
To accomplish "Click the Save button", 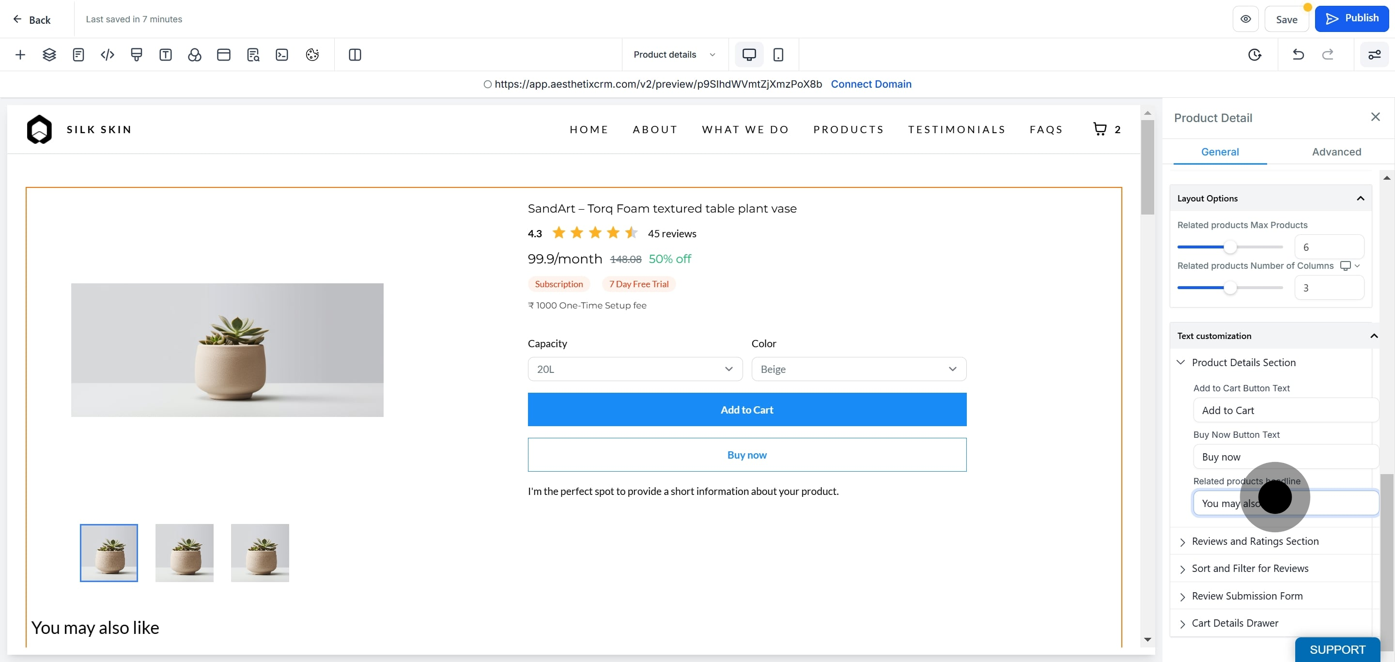I will pyautogui.click(x=1286, y=19).
